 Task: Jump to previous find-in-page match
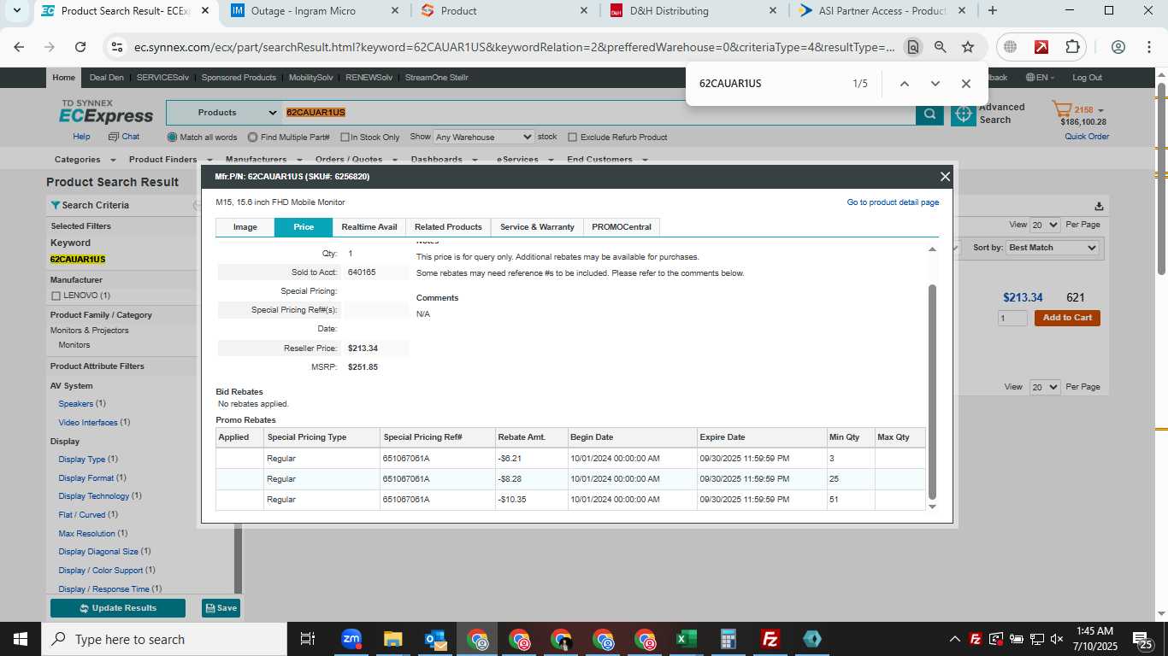904,84
